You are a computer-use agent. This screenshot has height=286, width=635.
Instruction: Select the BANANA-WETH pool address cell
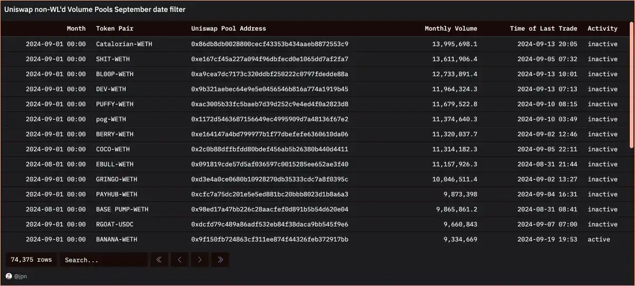[269, 240]
